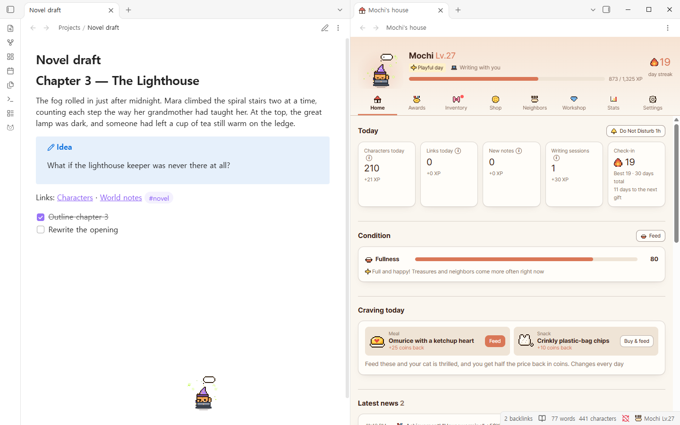Open command palette terminal icon
Viewport: 680px width, 425px height.
(x=10, y=99)
